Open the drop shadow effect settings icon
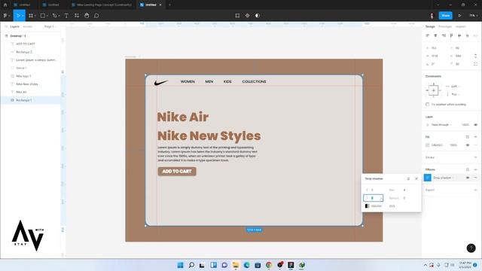 (x=428, y=178)
